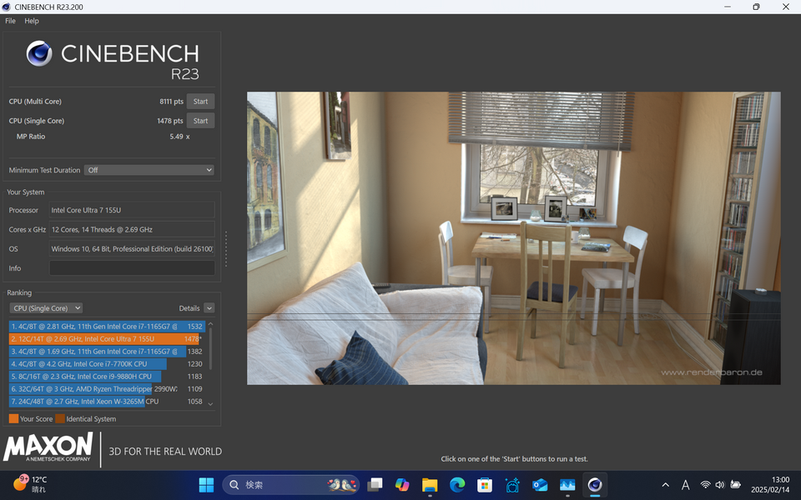Viewport: 801px width, 500px height.
Task: Click the empty Info field
Action: (132, 267)
